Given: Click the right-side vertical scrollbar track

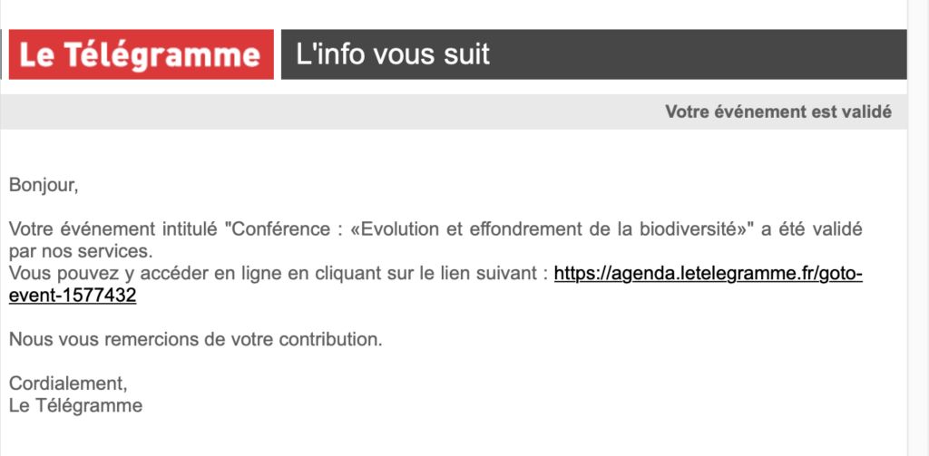Looking at the screenshot, I should pyautogui.click(x=918, y=228).
